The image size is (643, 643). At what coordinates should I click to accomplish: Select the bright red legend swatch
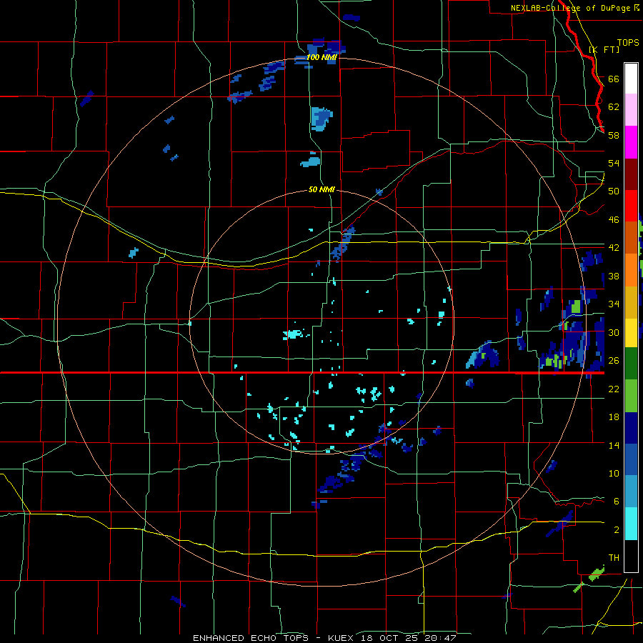click(x=631, y=205)
